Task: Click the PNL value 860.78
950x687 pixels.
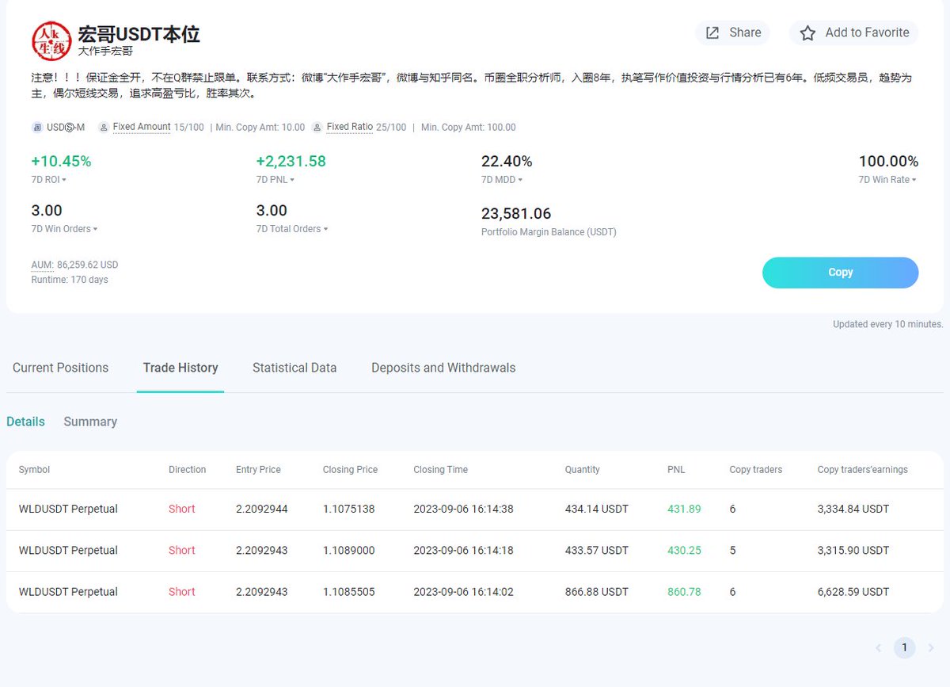Action: pos(684,591)
